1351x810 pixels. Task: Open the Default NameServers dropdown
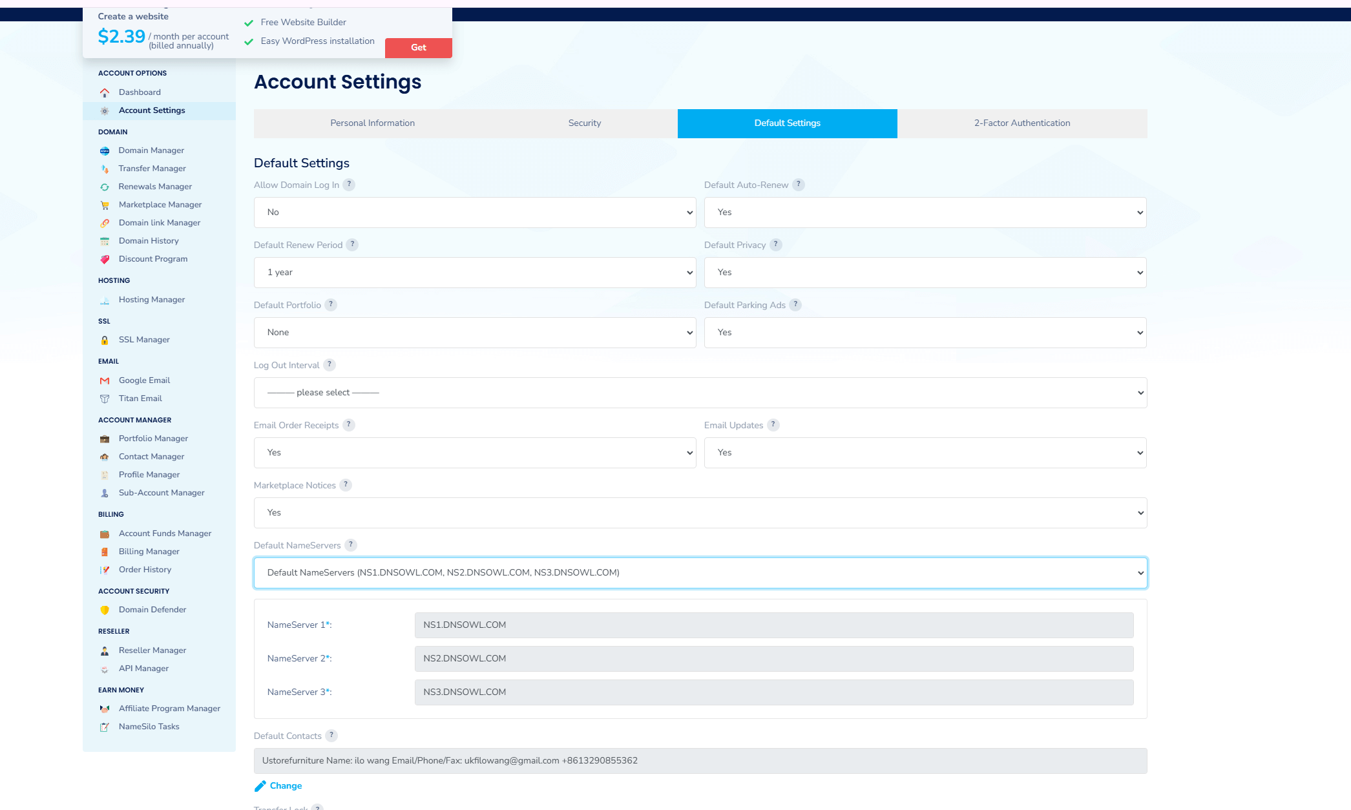point(700,573)
